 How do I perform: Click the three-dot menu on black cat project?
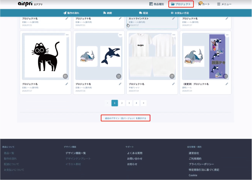pos(67,35)
